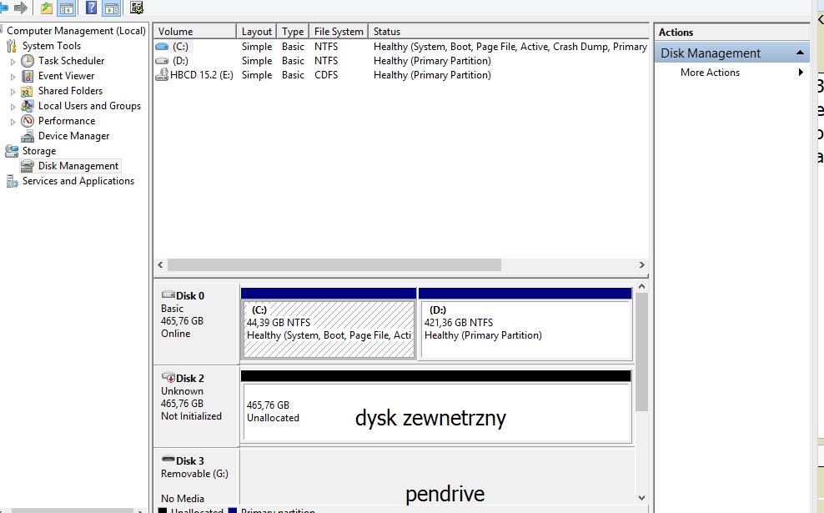
Task: Expand the Event Viewer tree node
Action: [x=13, y=77]
